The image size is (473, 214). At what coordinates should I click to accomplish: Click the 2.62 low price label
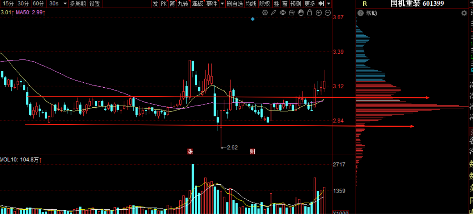[x=232, y=147]
